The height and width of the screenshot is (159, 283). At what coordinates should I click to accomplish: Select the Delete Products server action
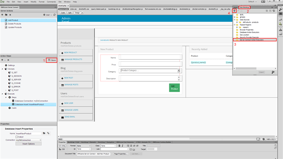tap(14, 24)
